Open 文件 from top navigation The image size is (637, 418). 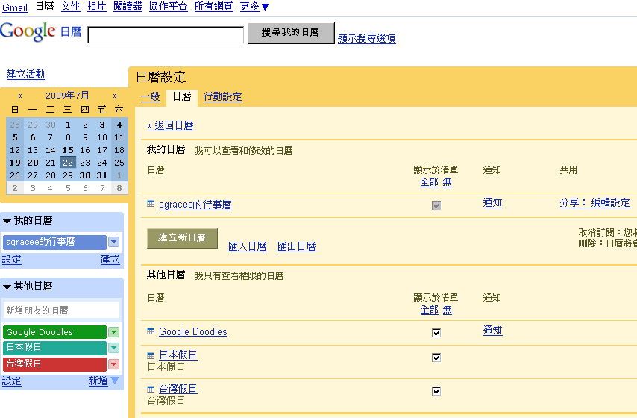[71, 7]
